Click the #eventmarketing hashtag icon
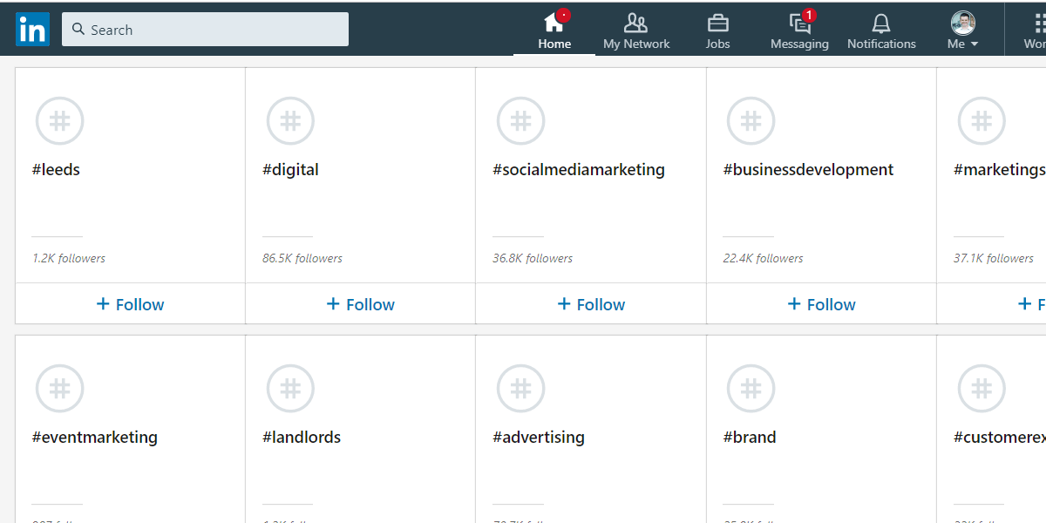Viewport: 1046px width, 523px height. 59,389
